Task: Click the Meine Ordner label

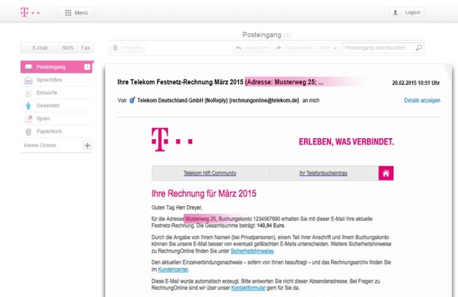Action: (40, 145)
